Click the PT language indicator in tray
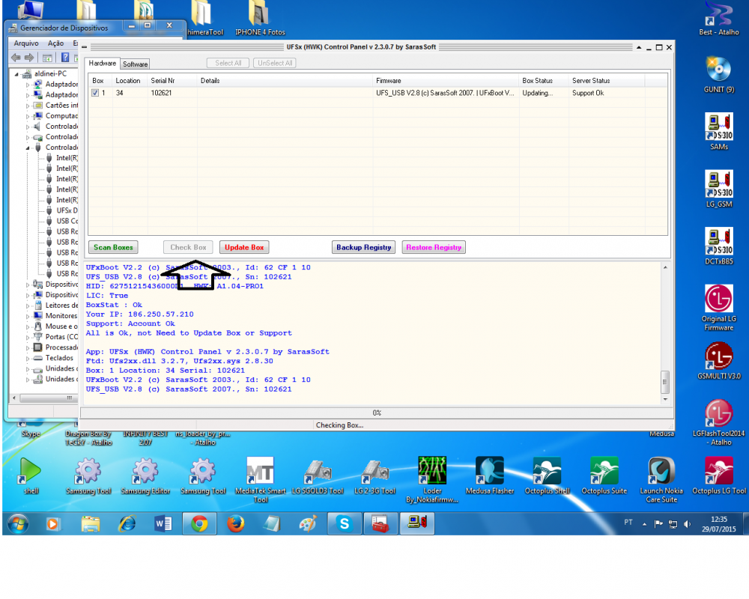749x599 pixels. coord(628,523)
